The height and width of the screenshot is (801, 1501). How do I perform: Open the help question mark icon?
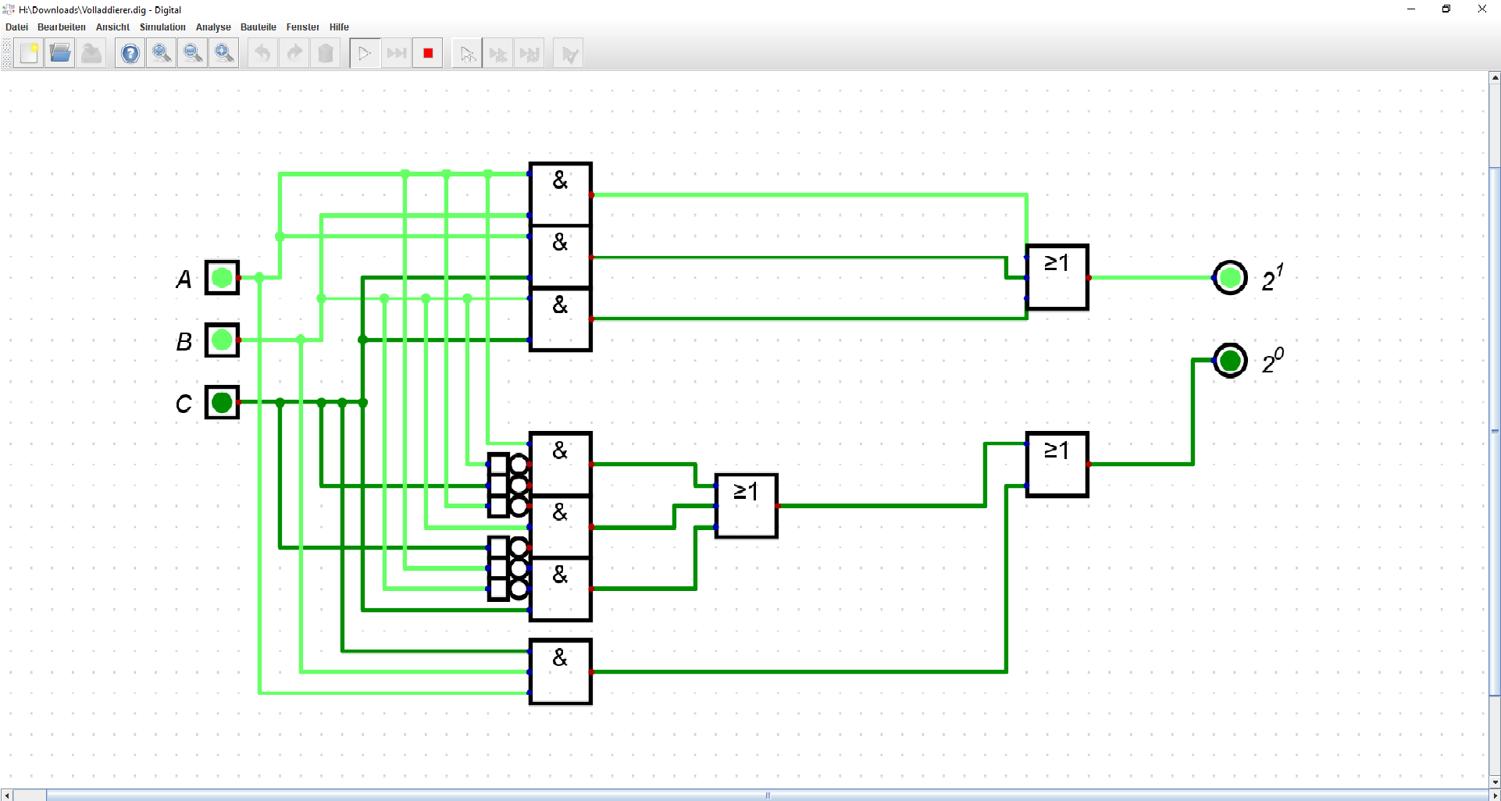pyautogui.click(x=130, y=54)
